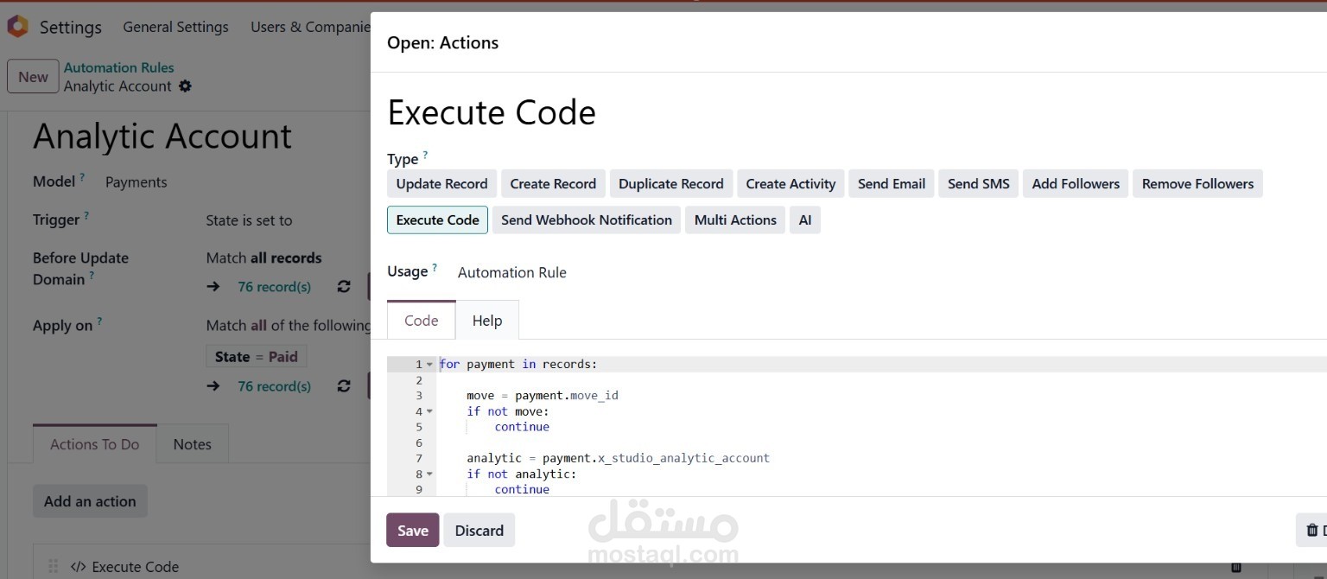This screenshot has width=1327, height=579.
Task: Switch to the Code tab
Action: click(422, 321)
